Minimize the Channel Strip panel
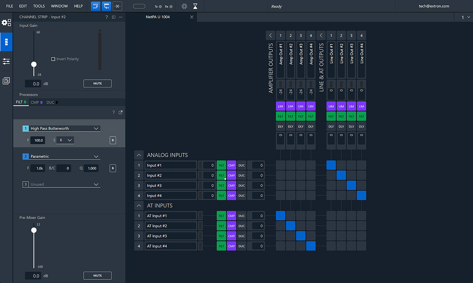 (121, 17)
